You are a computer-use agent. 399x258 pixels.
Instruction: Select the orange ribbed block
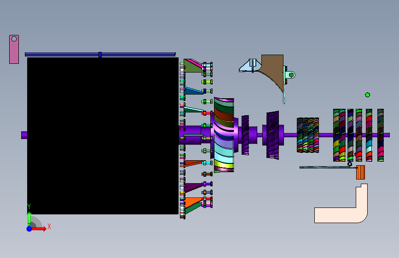(x=361, y=172)
